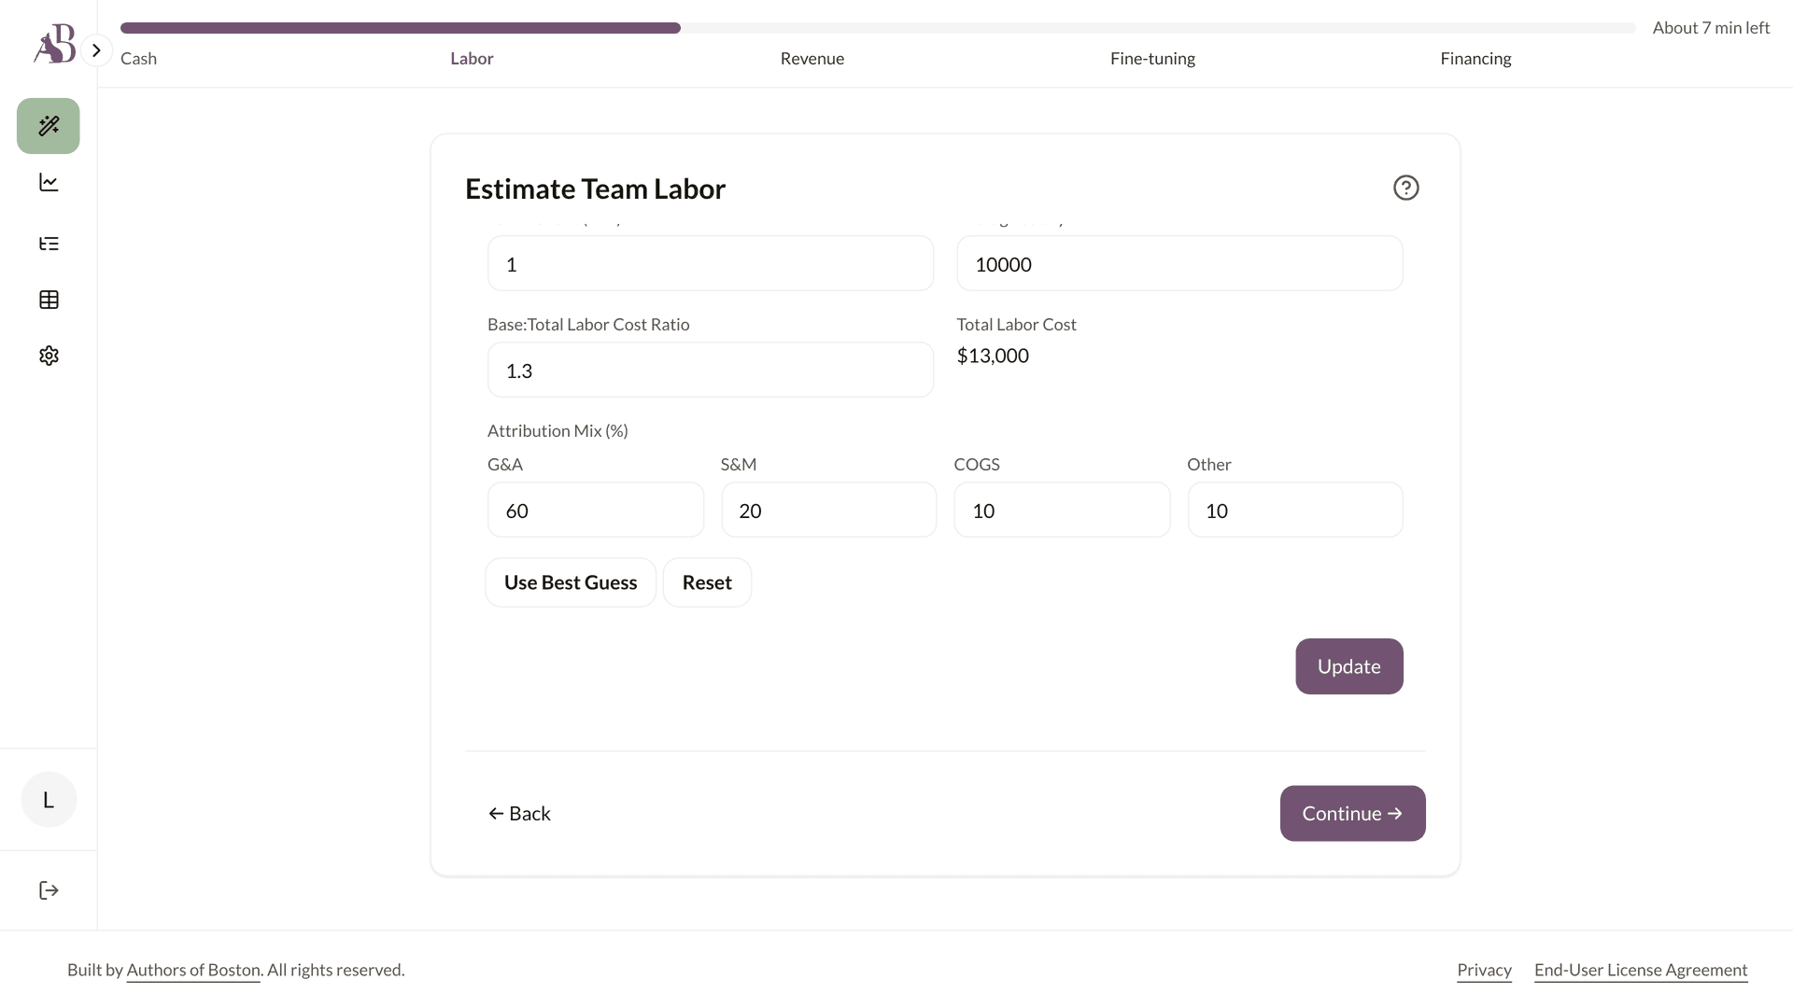Click the Reset button
This screenshot has width=1793, height=1008.
[707, 582]
